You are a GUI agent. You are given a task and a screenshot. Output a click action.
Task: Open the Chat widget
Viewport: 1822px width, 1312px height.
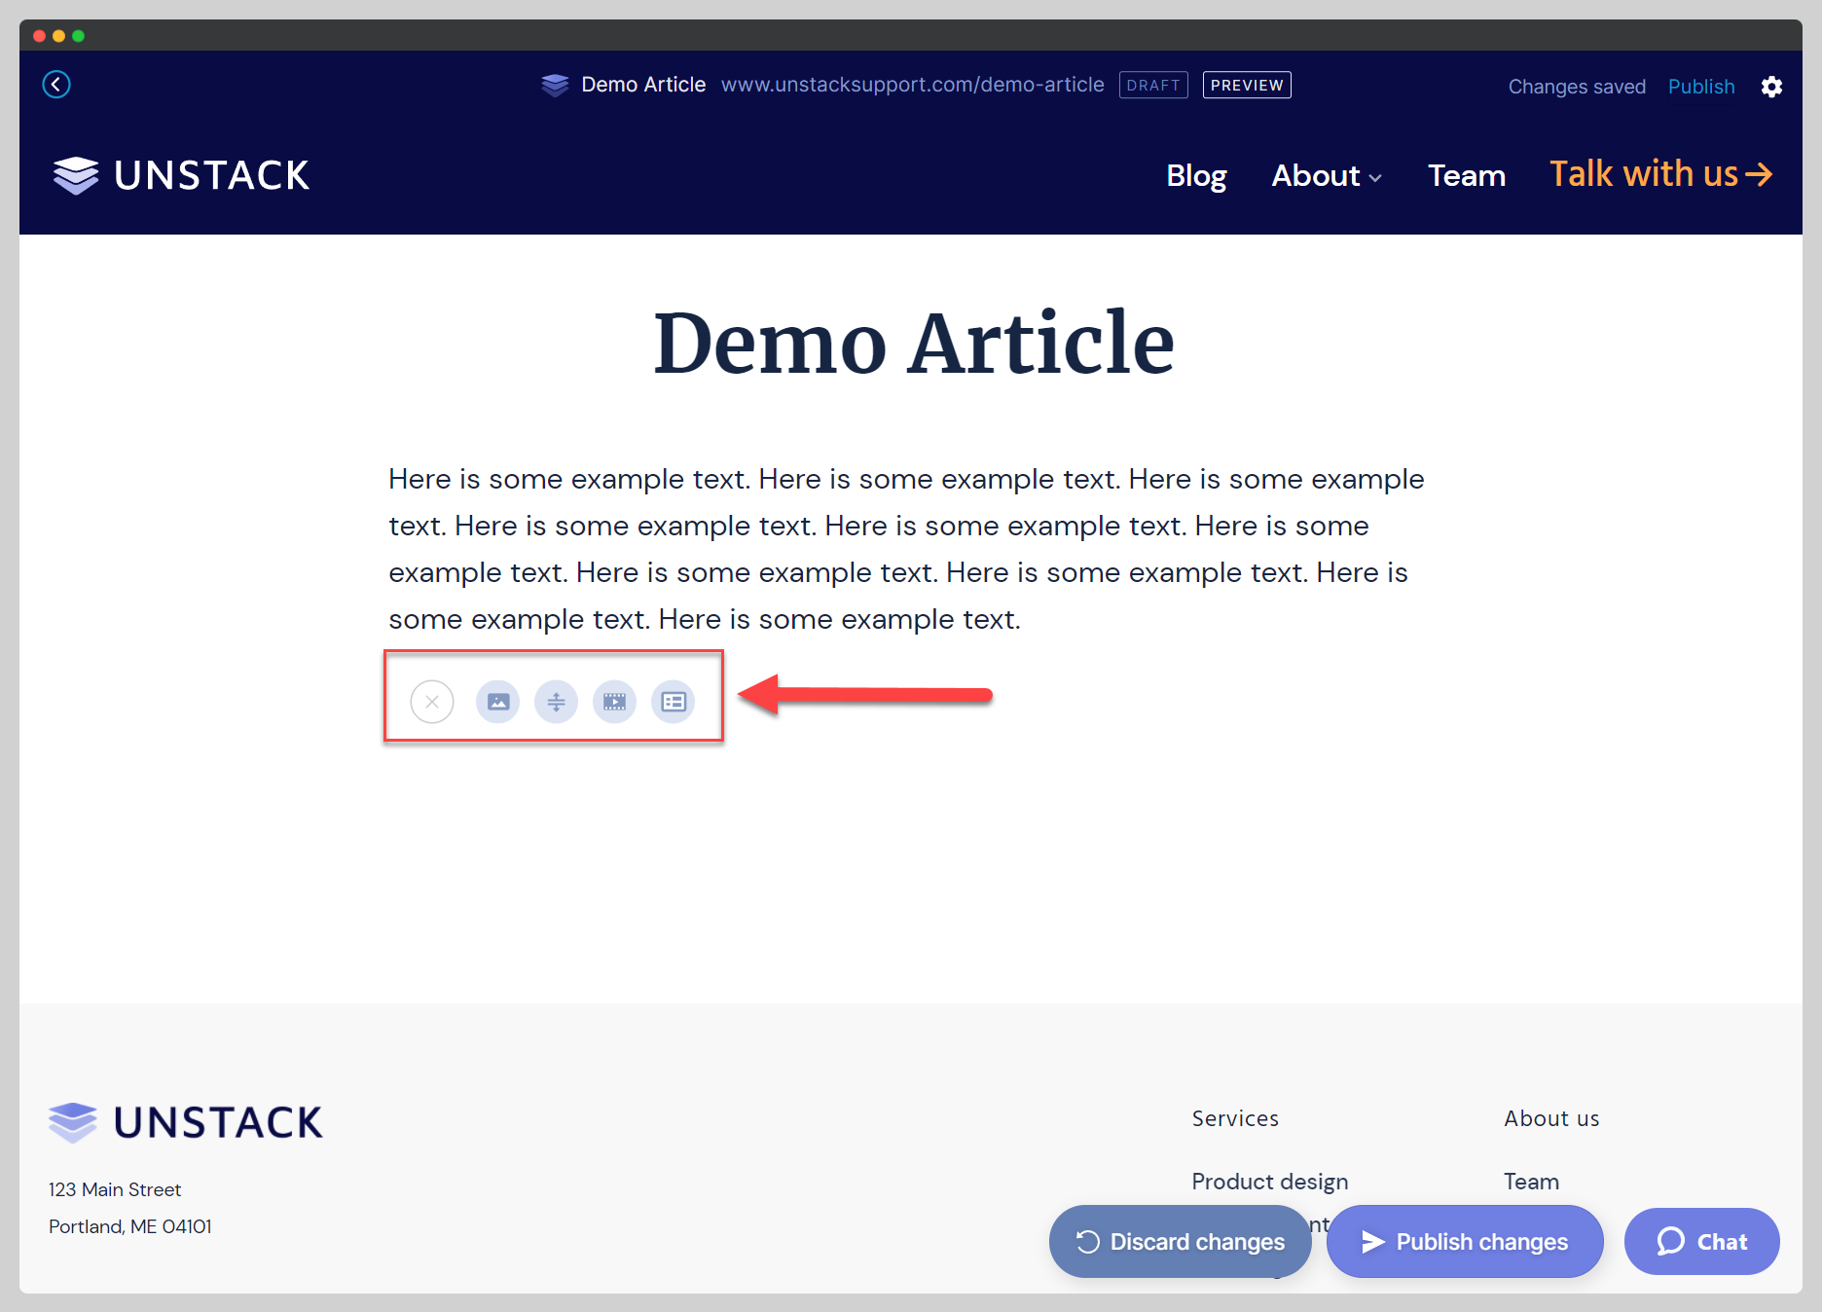pyautogui.click(x=1701, y=1241)
